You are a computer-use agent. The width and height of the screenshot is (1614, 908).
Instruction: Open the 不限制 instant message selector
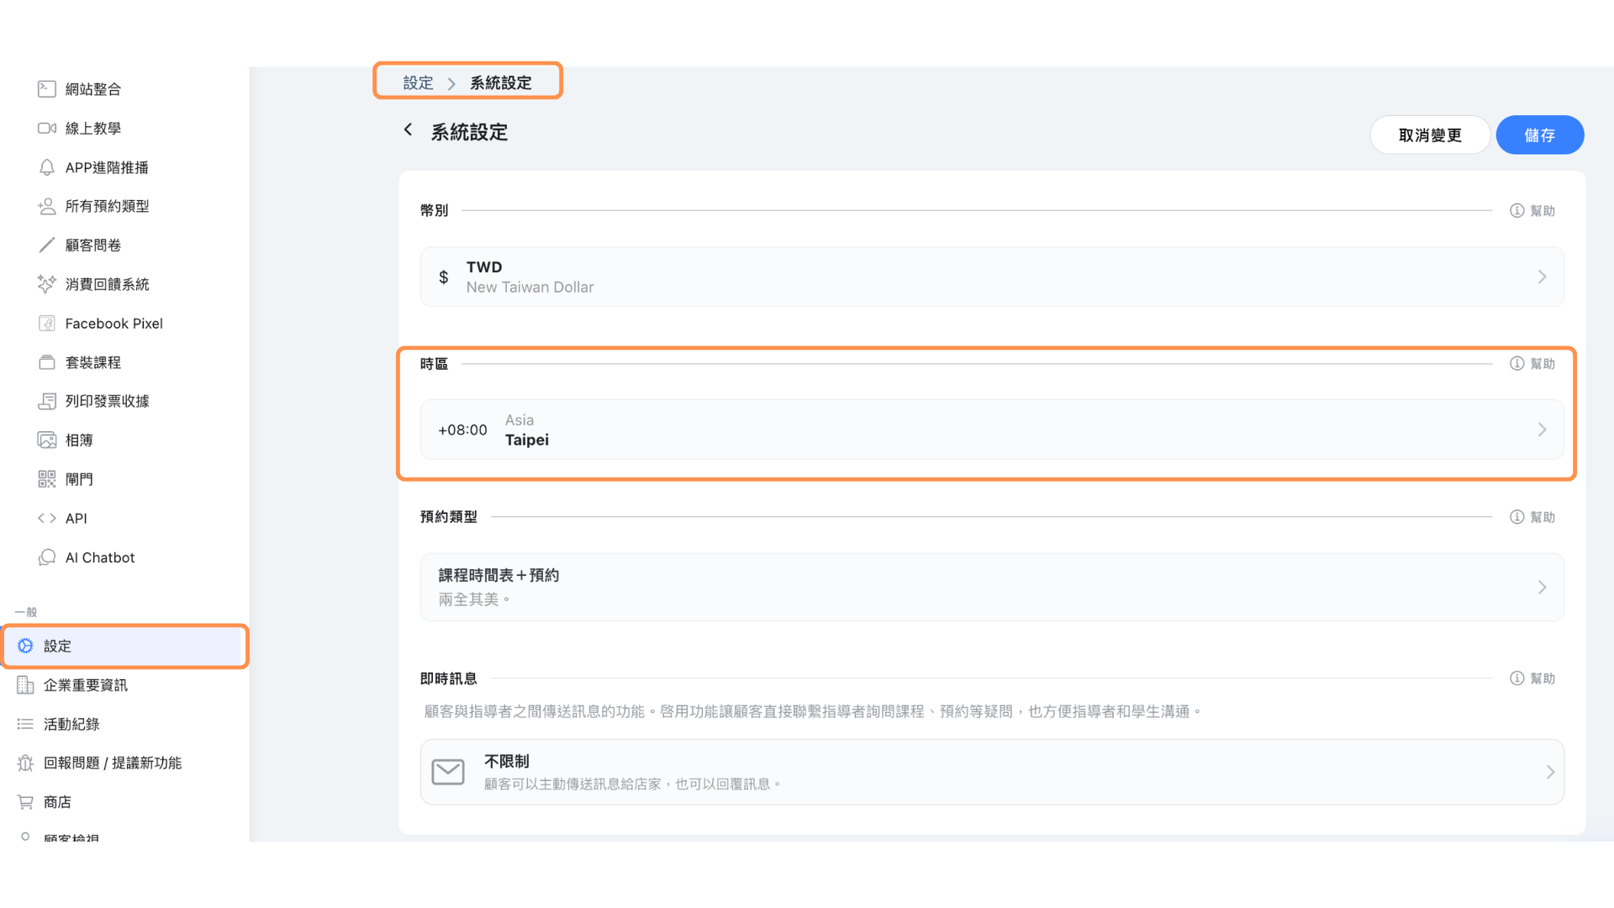point(992,772)
